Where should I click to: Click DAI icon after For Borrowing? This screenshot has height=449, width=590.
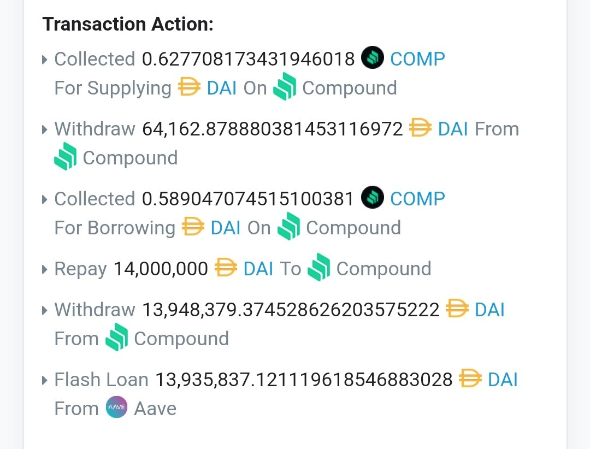193,226
